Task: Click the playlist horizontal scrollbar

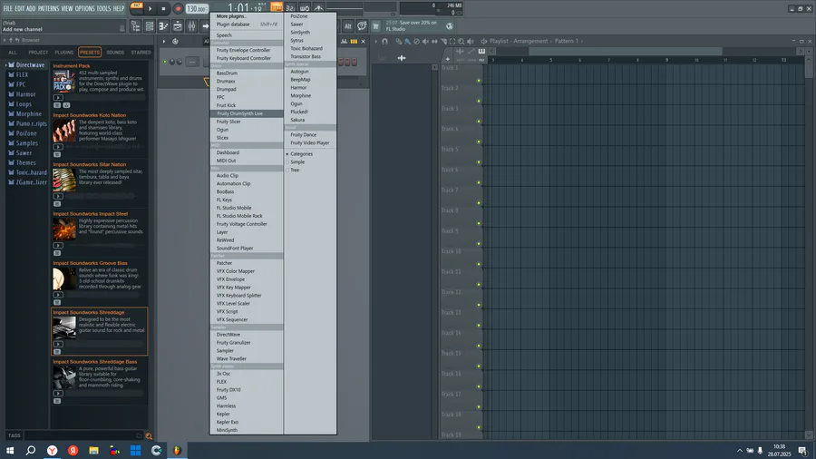Action: [625, 51]
